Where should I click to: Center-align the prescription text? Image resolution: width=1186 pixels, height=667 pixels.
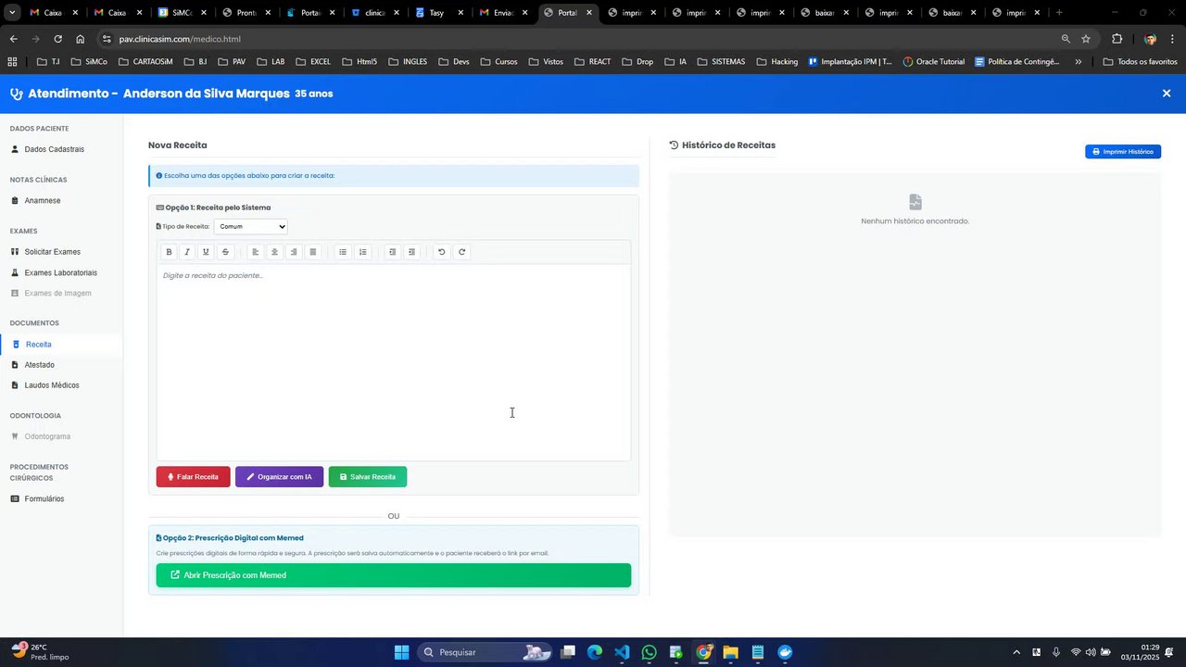274,252
